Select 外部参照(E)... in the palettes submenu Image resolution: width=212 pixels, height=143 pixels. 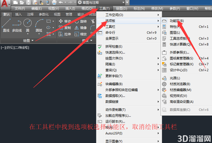187,52
